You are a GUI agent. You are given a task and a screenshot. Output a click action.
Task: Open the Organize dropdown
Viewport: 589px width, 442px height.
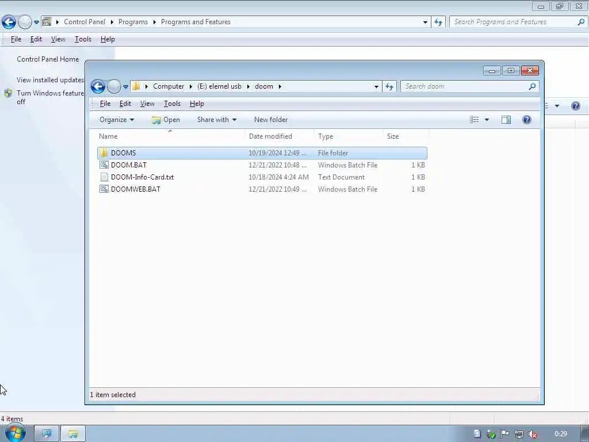click(116, 120)
